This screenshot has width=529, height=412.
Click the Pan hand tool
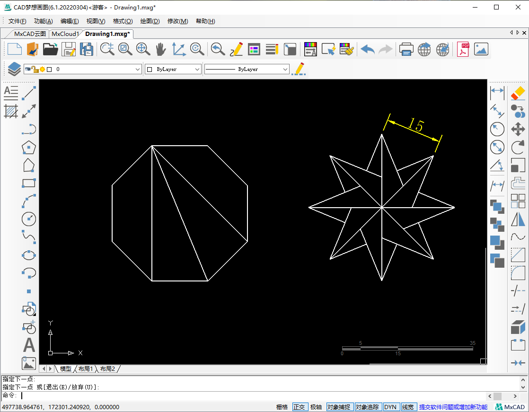(x=161, y=49)
